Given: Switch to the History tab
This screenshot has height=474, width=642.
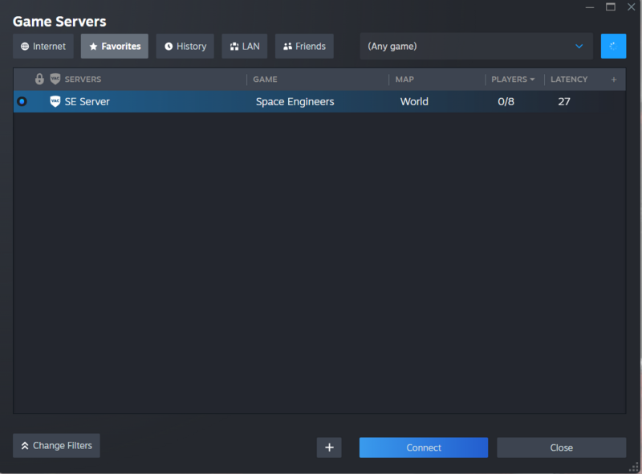Looking at the screenshot, I should pyautogui.click(x=185, y=47).
